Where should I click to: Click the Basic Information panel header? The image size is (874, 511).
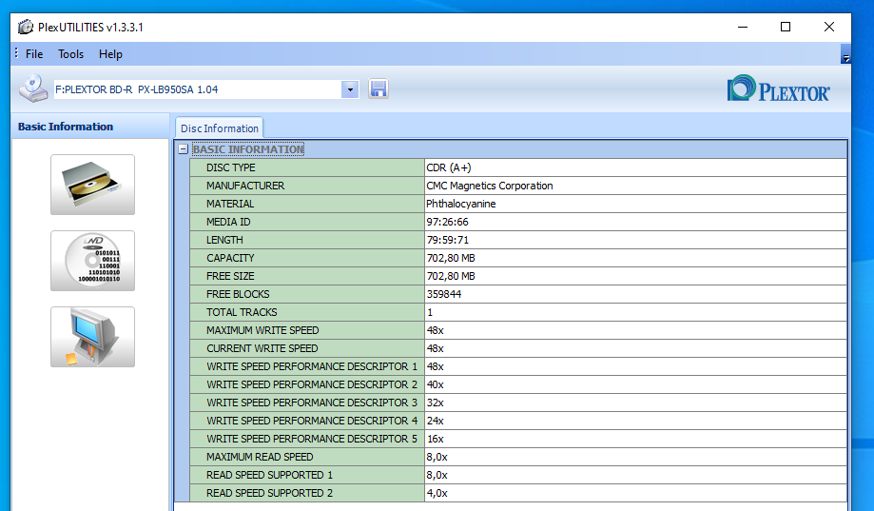point(90,127)
